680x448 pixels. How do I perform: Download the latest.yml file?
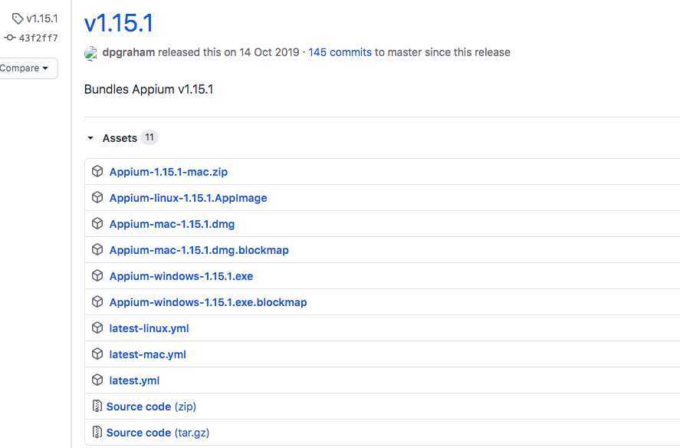134,380
